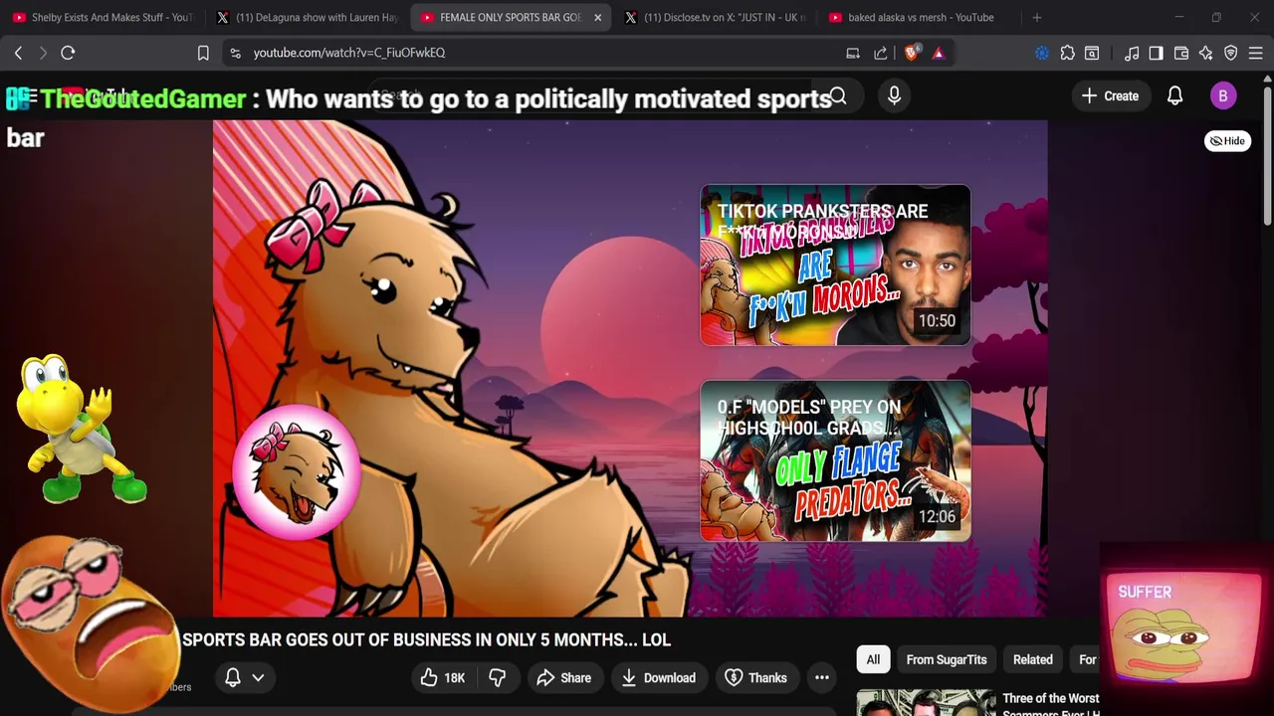Send Thanks to the creator
Viewport: 1274px width, 716px height.
[x=756, y=677]
